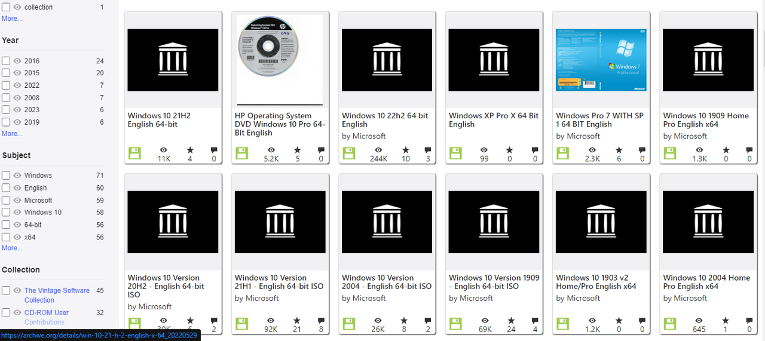Image resolution: width=765 pixels, height=341 pixels.
Task: Click the favorites star on Windows 10 Version 1909 card
Action: pos(511,321)
